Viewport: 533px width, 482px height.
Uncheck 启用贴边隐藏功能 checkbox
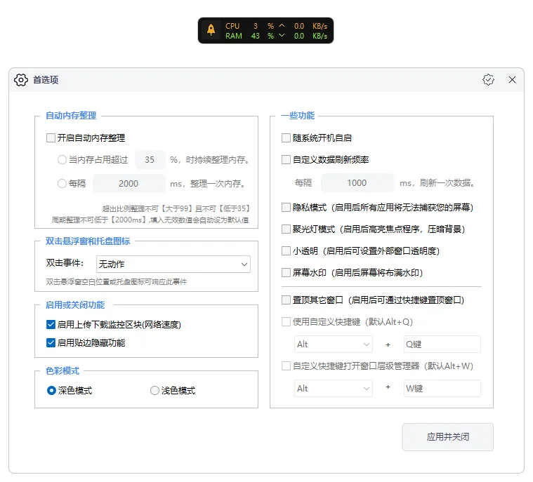(x=51, y=343)
